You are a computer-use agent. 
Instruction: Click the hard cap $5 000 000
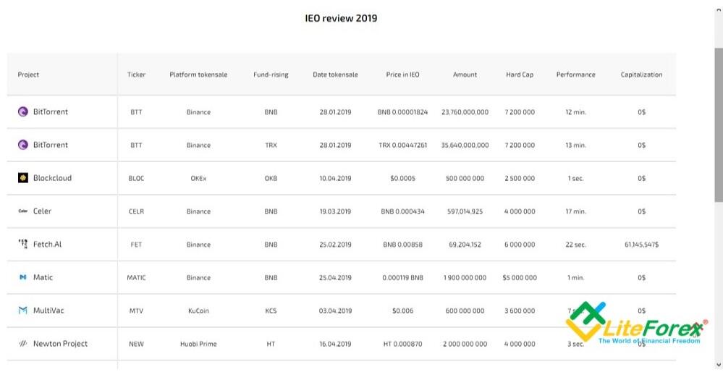click(520, 278)
